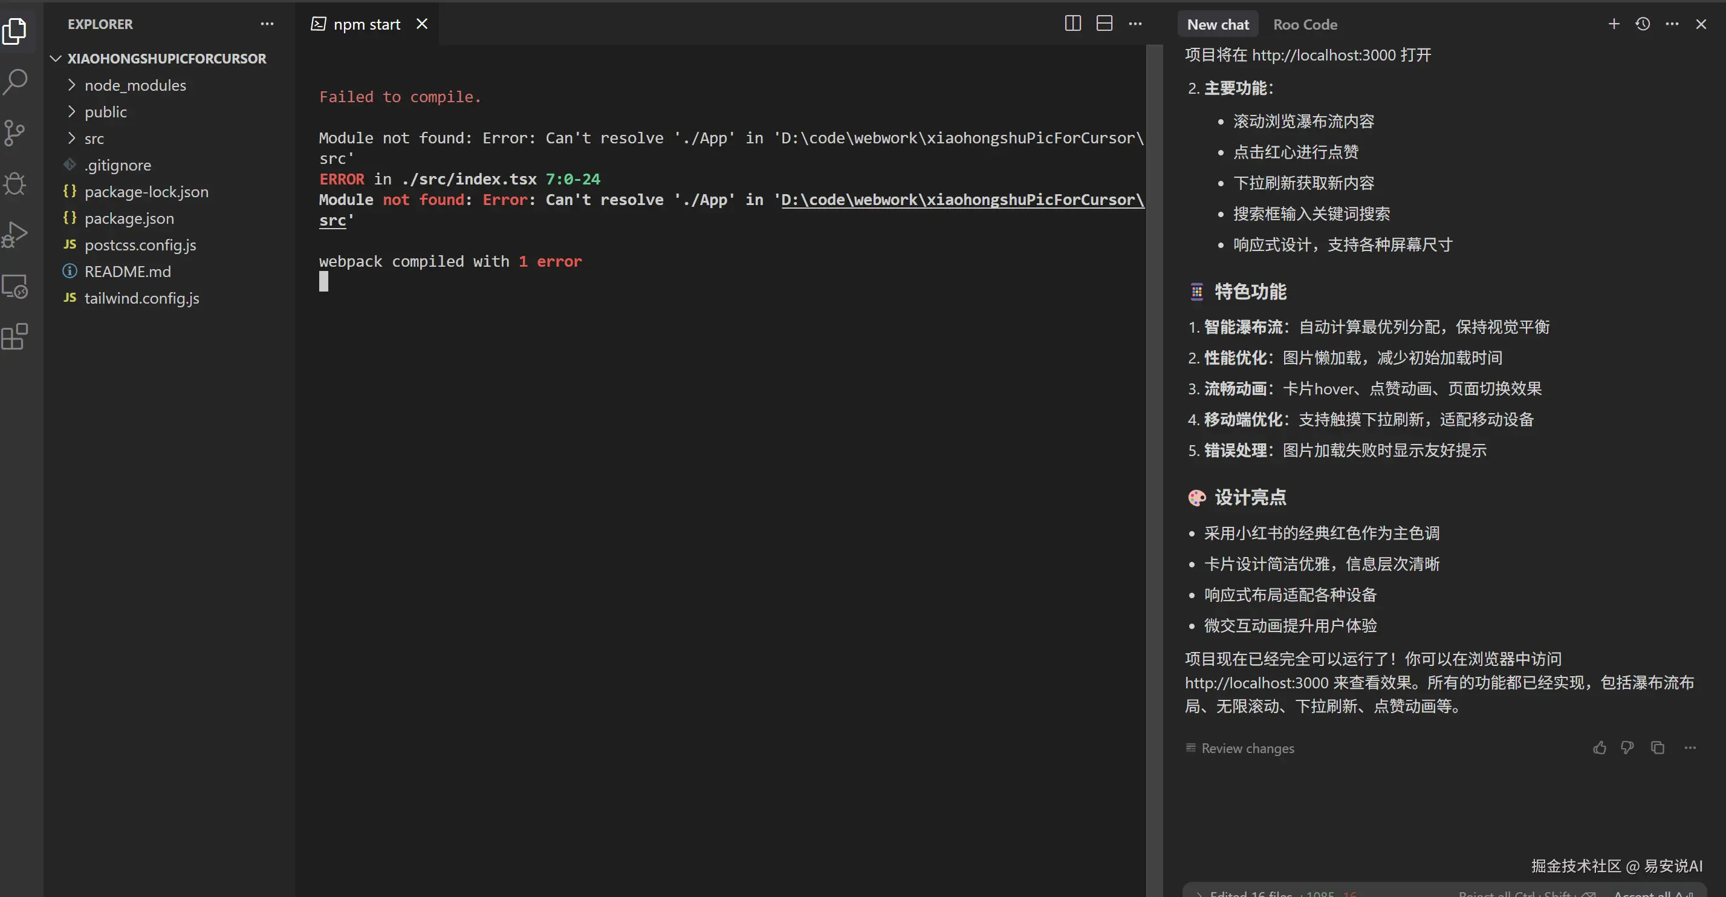This screenshot has height=897, width=1726.
Task: Open the Search view in activity bar
Action: (15, 82)
